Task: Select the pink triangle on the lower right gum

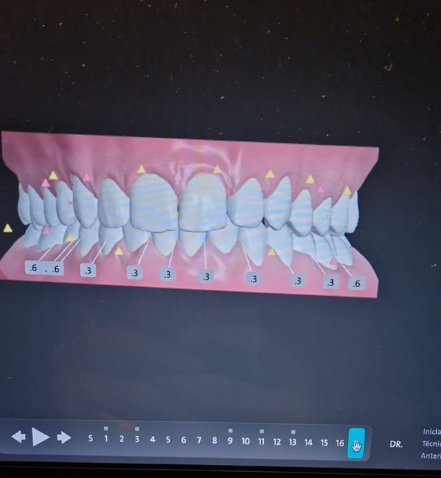Action: (x=334, y=261)
